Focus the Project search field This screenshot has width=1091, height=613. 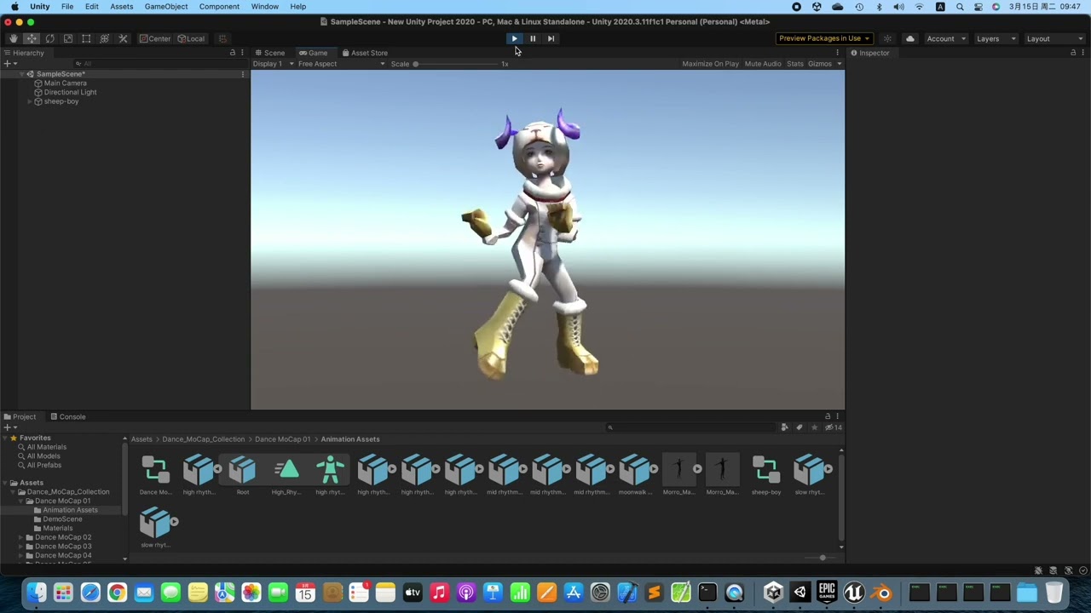click(x=690, y=427)
